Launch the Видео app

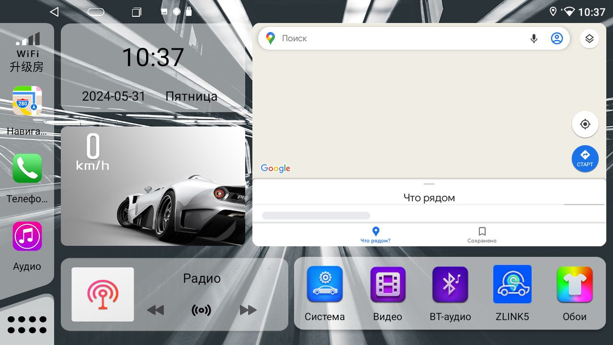click(388, 285)
